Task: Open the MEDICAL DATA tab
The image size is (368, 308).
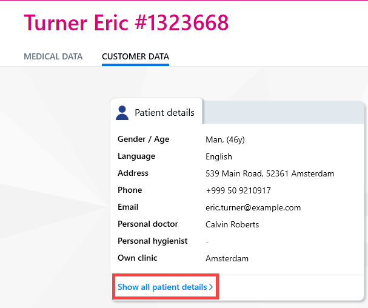Action: pyautogui.click(x=53, y=56)
